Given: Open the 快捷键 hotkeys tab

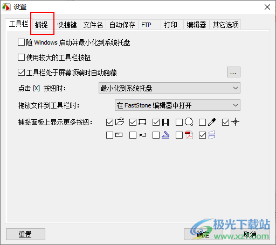Looking at the screenshot, I should [67, 25].
